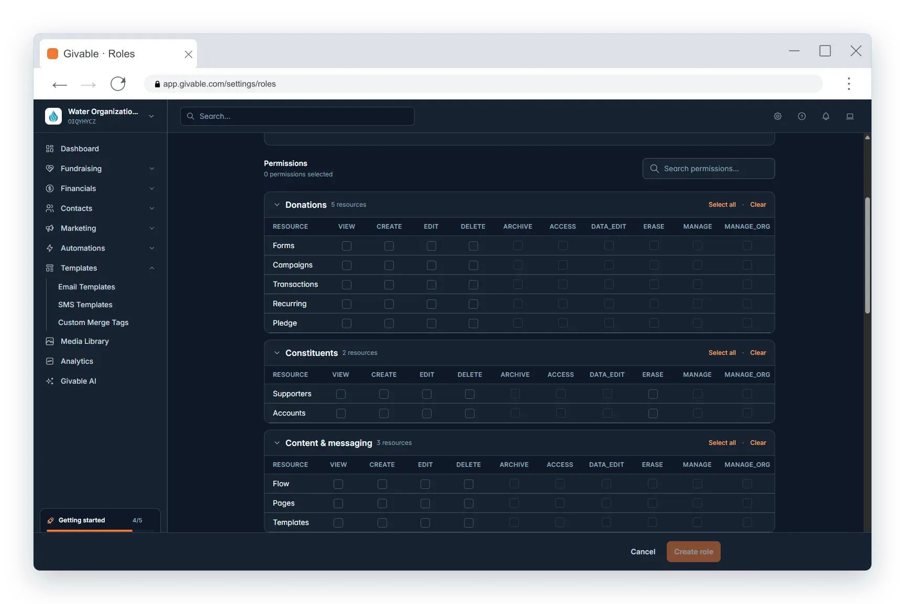
Task: Select all Constituents permissions
Action: (722, 353)
